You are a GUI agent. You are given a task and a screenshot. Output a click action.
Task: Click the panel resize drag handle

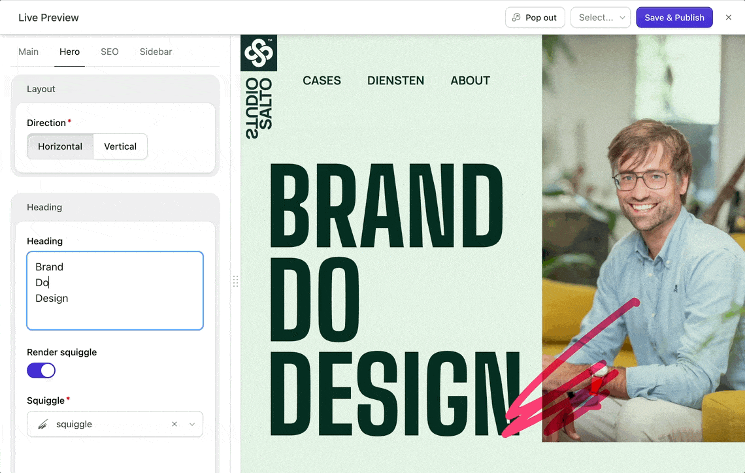coord(235,281)
